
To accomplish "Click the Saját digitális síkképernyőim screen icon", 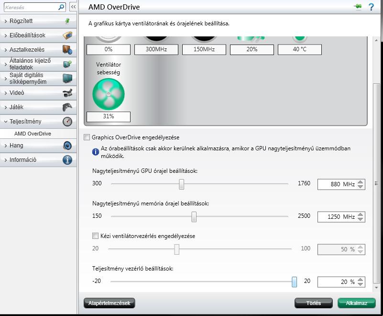I will pos(67,78).
